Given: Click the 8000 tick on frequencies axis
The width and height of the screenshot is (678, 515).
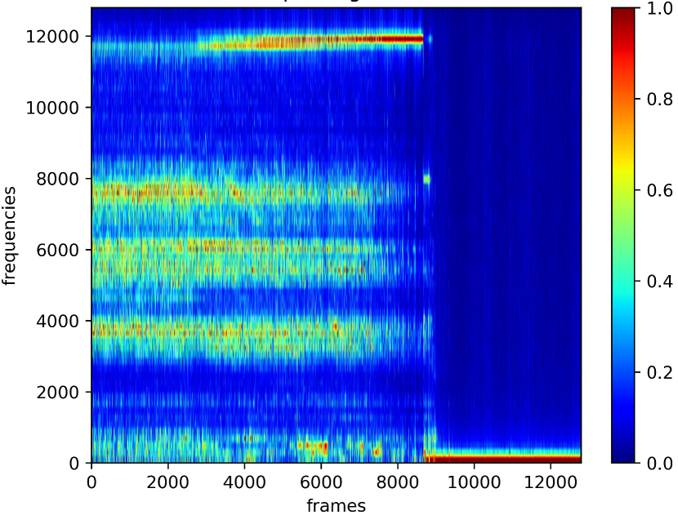Looking at the screenshot, I should pyautogui.click(x=57, y=179).
